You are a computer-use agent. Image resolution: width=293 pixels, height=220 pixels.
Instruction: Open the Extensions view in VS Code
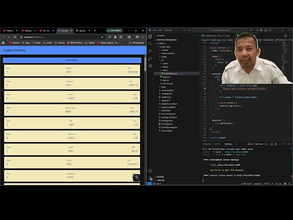(x=150, y=66)
